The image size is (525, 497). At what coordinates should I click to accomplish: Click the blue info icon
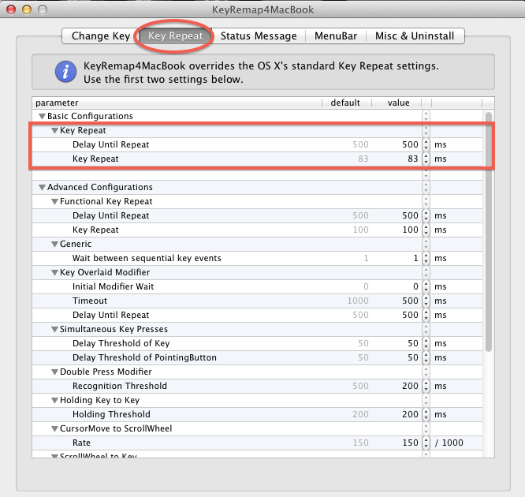coord(65,72)
